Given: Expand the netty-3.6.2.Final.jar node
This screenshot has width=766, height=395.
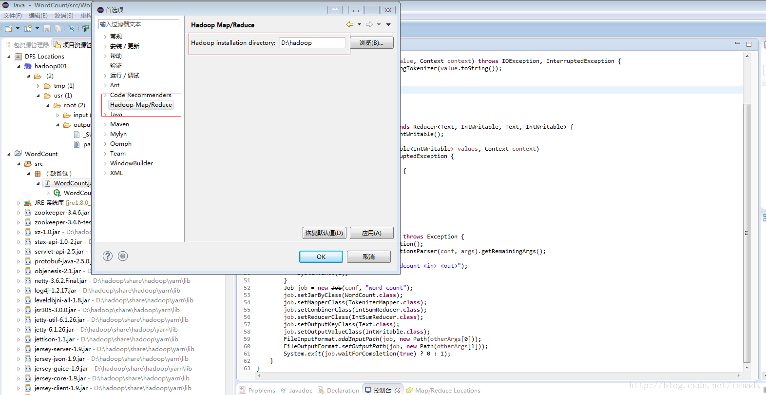Looking at the screenshot, I should 19,281.
